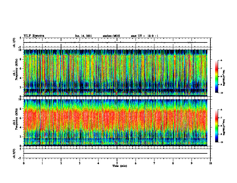Click the ch.2 PSD color bar
237x183 pixels.
(x=216, y=126)
